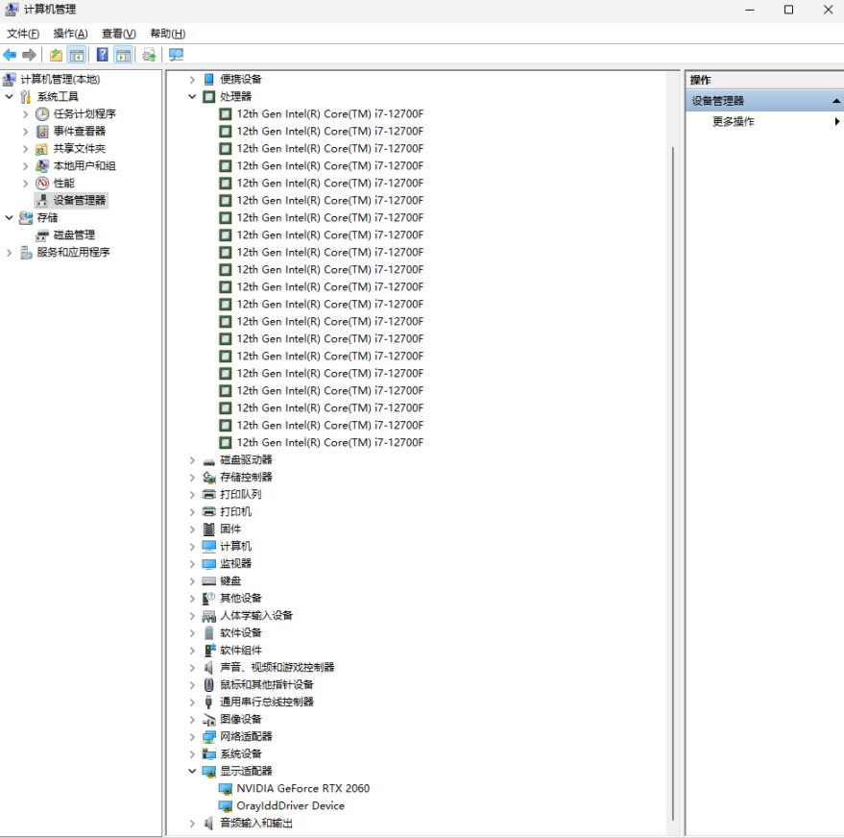Click the 监视器 monitor icon
Viewport: 844px width, 838px height.
pyautogui.click(x=209, y=563)
